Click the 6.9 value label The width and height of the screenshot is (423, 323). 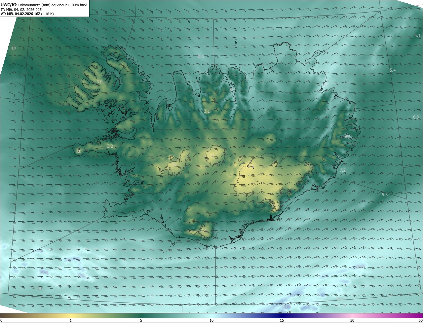click(416, 117)
